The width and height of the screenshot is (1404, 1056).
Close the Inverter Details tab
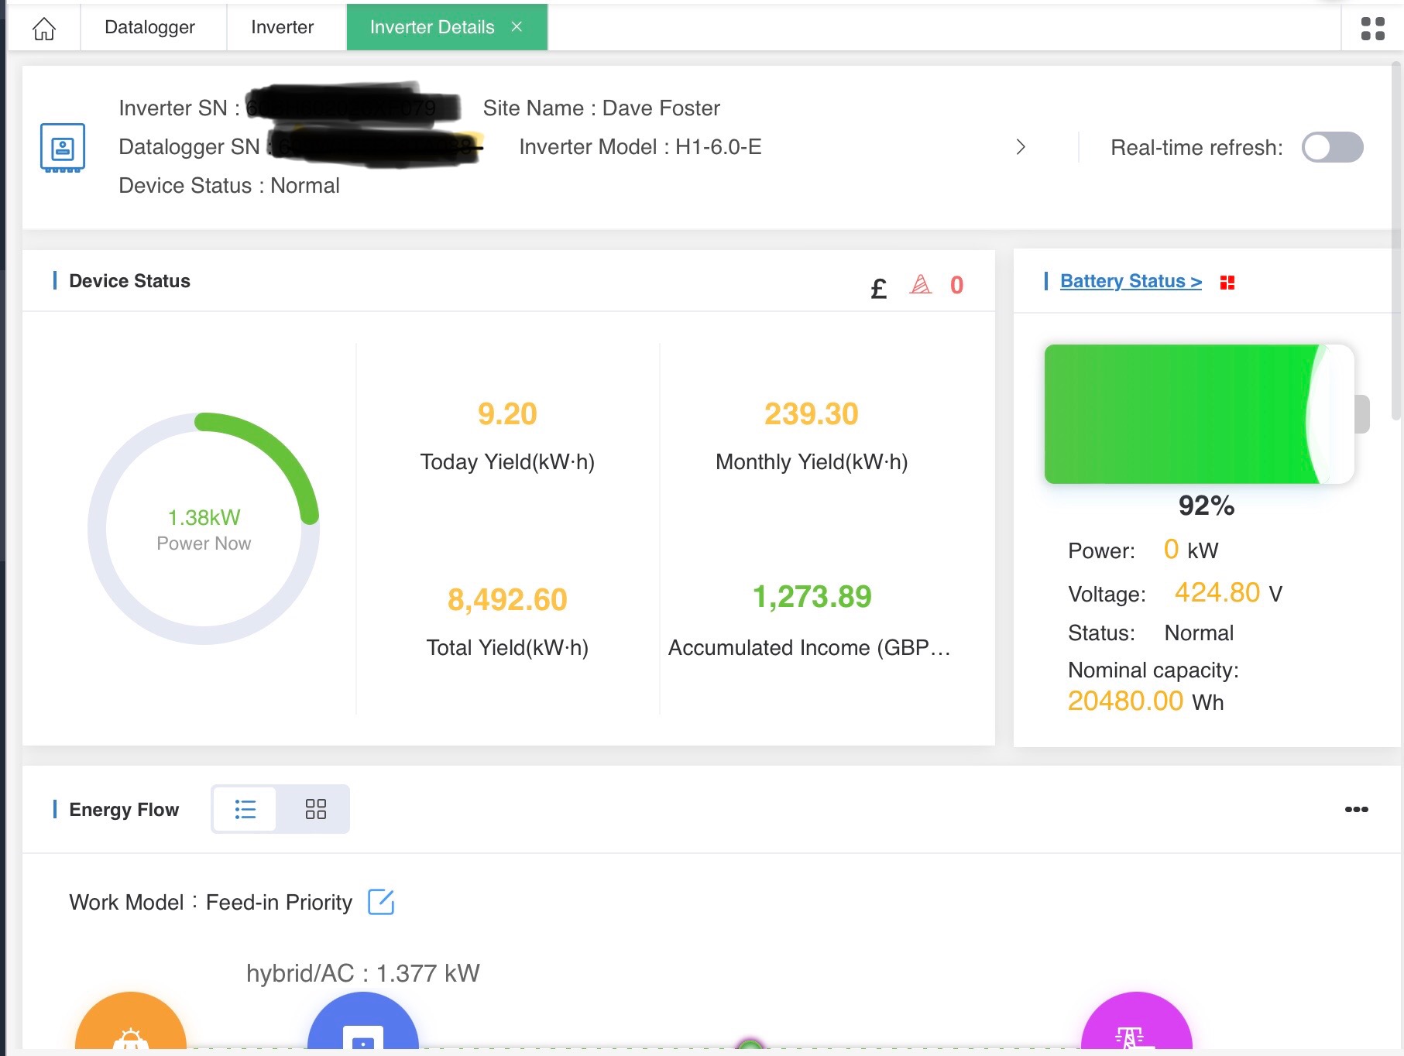coord(517,27)
